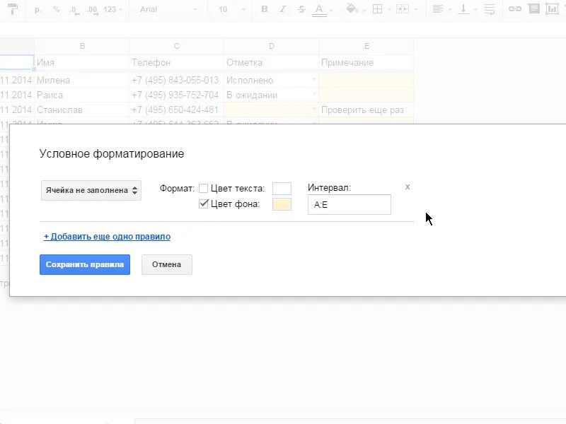Click the 'Сохранить правила' button

click(x=85, y=264)
